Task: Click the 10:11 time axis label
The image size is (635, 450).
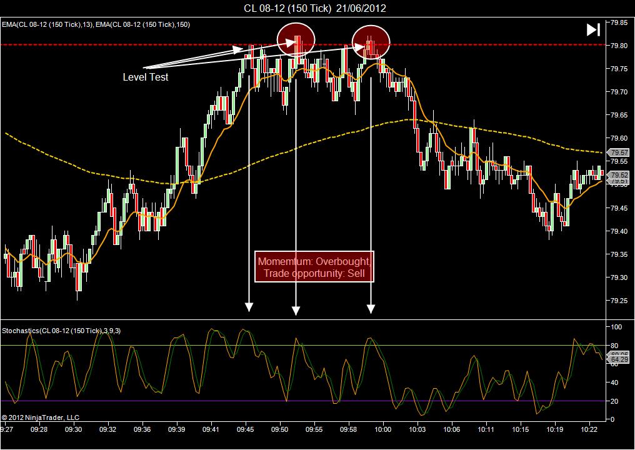Action: 486,429
